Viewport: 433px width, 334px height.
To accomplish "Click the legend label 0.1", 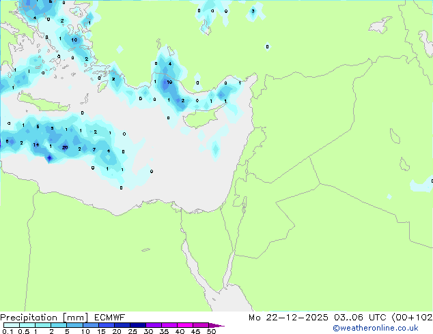I will pos(8,331).
